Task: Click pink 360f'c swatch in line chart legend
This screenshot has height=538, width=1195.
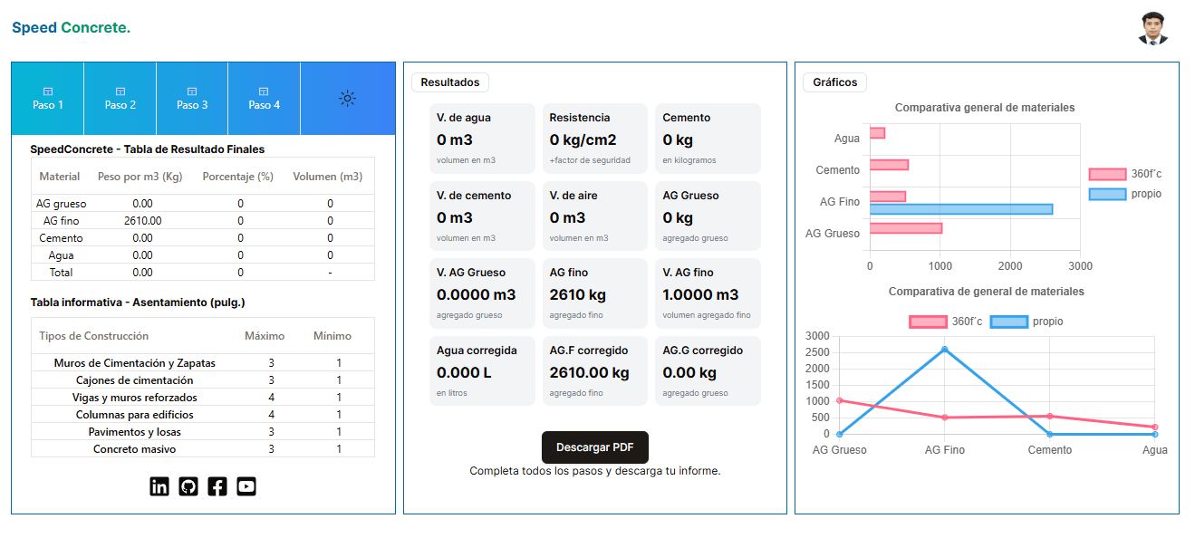Action: tap(928, 322)
